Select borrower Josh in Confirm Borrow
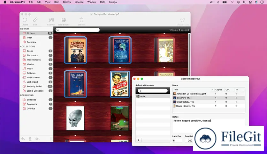 click(153, 96)
